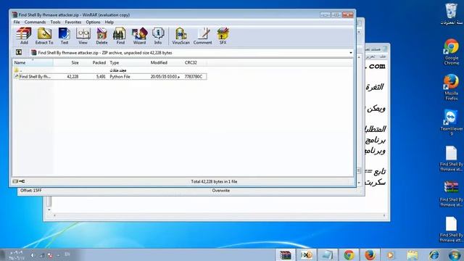
Task: Click the hex editor taskbar button
Action: (x=306, y=255)
